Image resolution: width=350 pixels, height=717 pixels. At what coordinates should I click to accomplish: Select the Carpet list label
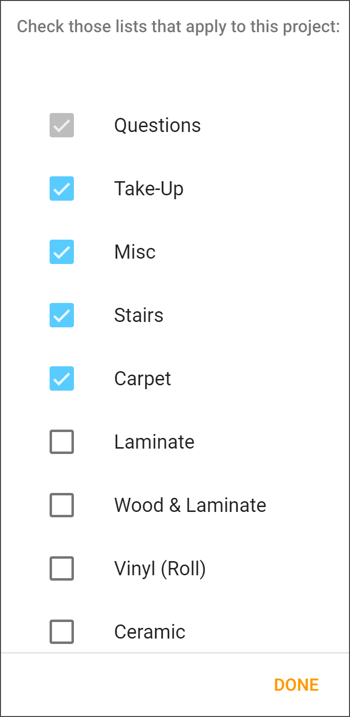click(x=142, y=378)
